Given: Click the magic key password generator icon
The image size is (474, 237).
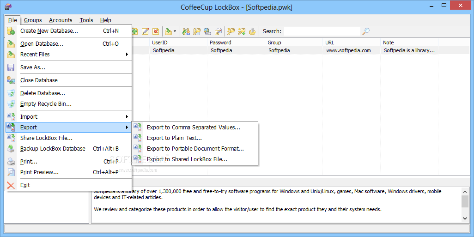Looking at the screenshot, I should [231, 31].
